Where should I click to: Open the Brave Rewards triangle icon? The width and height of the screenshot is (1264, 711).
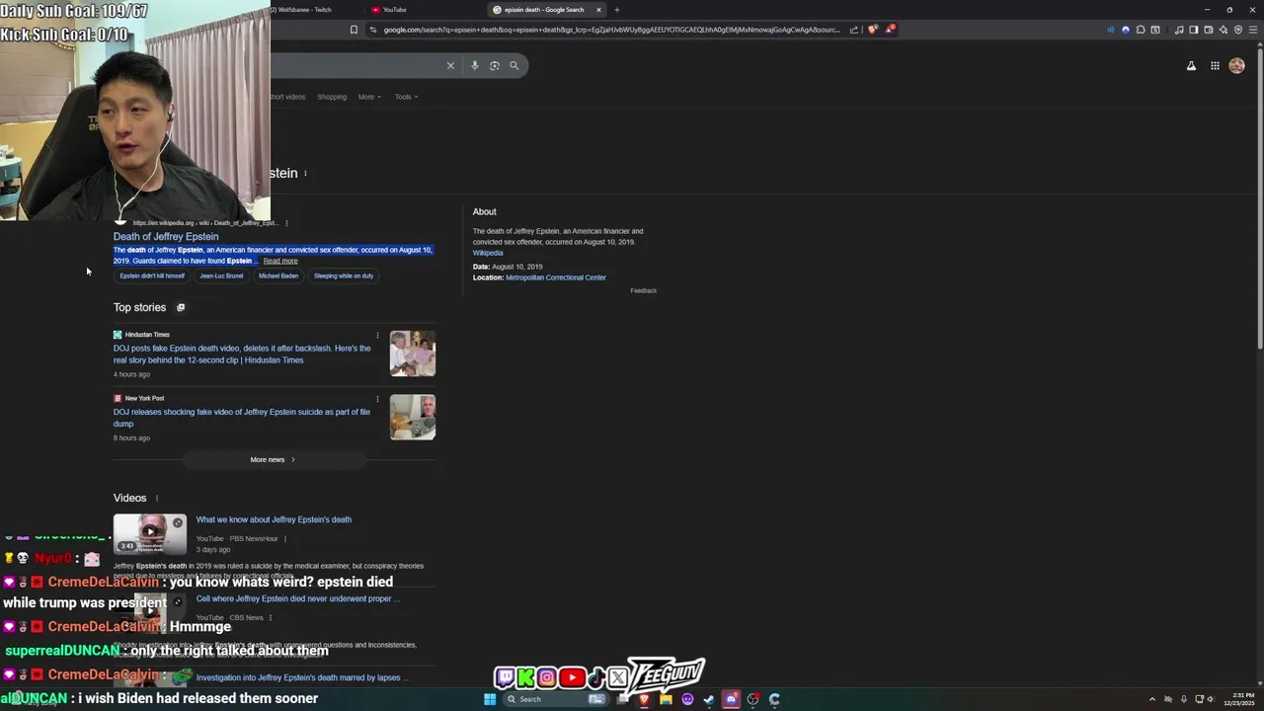[889, 30]
